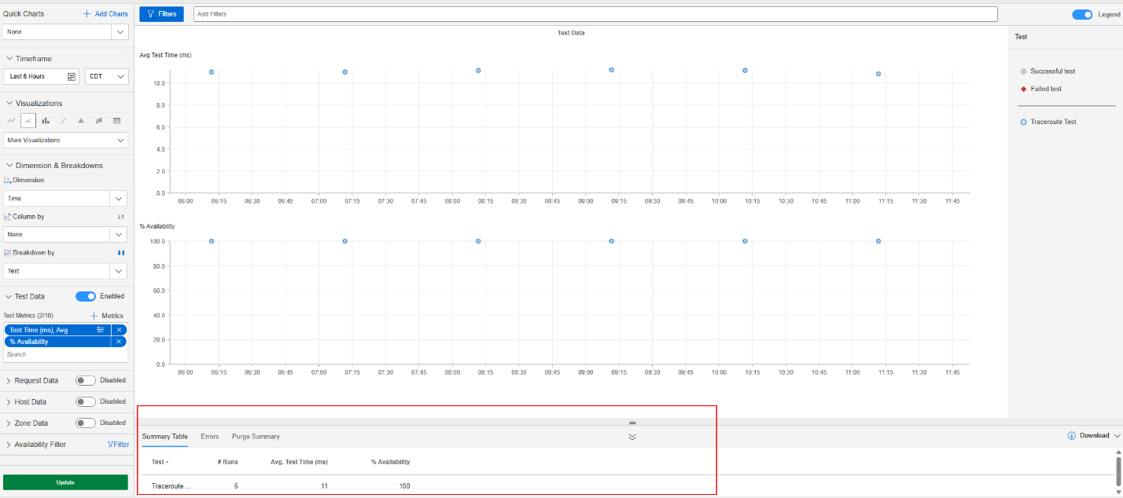Click the Breakdown by sort arrows icon
This screenshot has height=498, width=1123.
121,253
